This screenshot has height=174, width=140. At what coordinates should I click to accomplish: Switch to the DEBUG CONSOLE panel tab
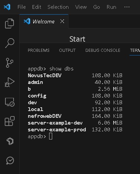103,50
